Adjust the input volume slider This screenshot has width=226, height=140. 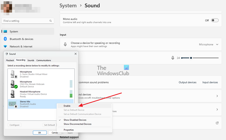tap(191, 58)
